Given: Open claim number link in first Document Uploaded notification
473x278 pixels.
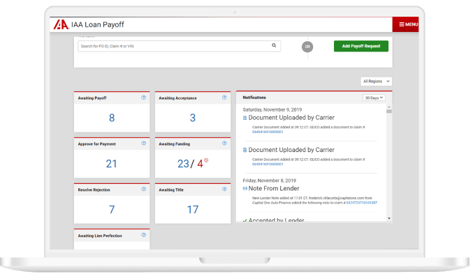Looking at the screenshot, I should pyautogui.click(x=268, y=132).
